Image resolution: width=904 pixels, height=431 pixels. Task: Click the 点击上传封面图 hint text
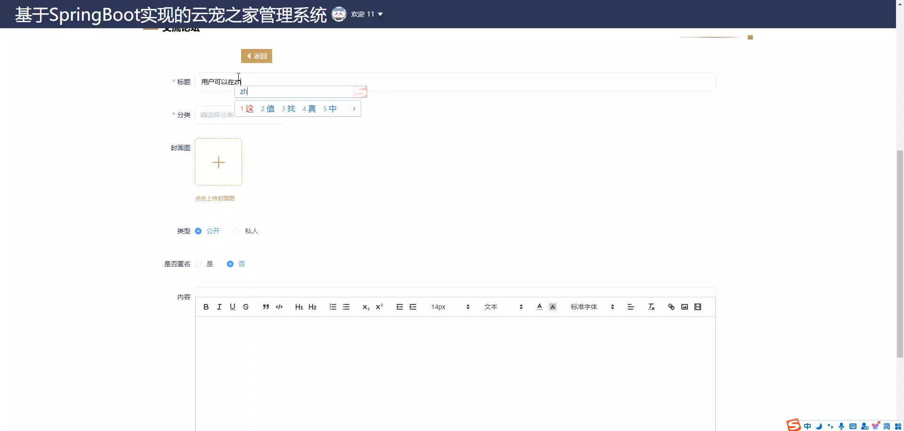point(215,199)
